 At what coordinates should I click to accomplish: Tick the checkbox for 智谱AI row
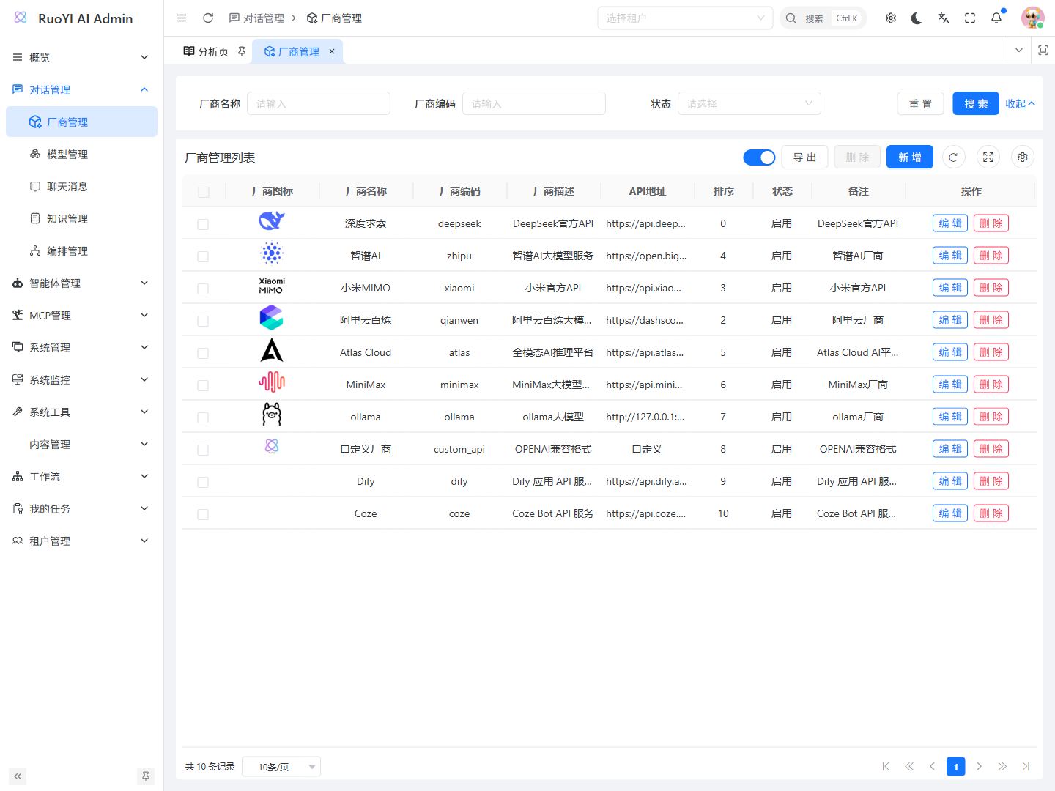(203, 256)
